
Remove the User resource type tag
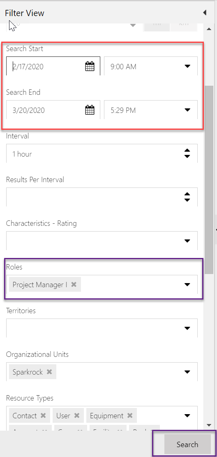77,416
